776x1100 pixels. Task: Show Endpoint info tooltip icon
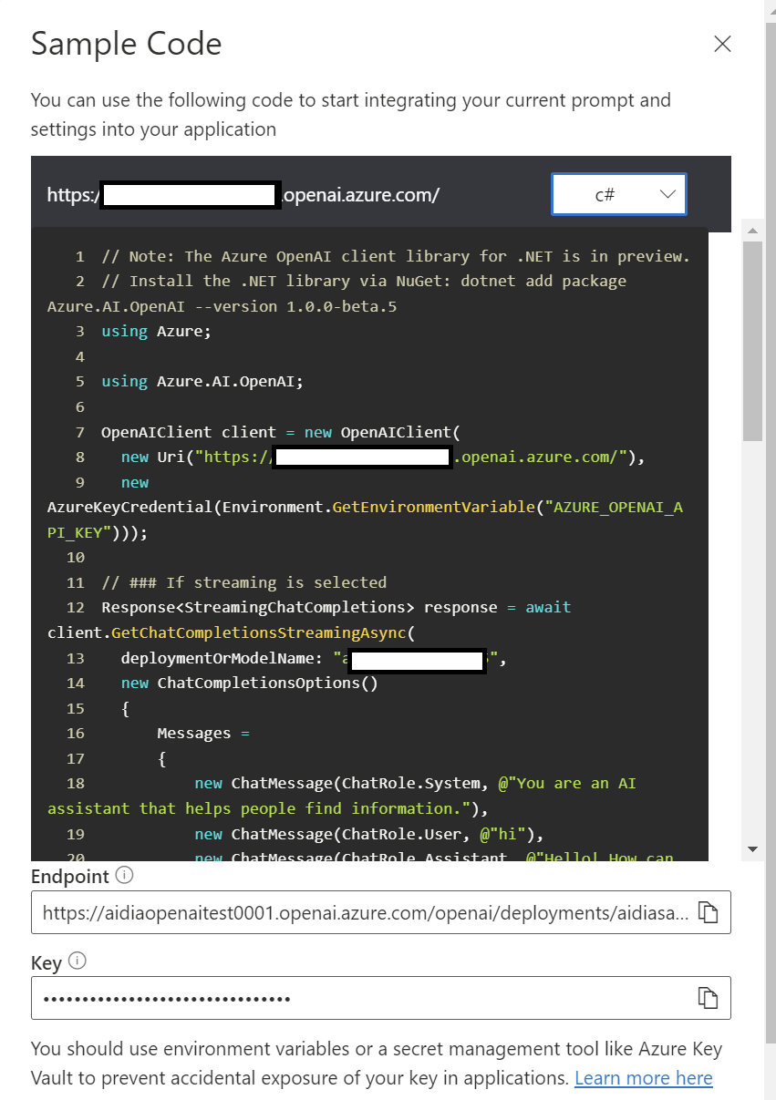coord(125,876)
